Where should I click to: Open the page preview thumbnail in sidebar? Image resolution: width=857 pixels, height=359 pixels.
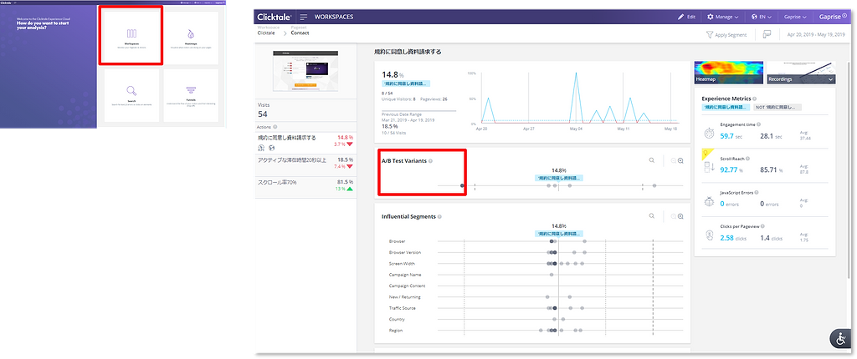click(305, 71)
